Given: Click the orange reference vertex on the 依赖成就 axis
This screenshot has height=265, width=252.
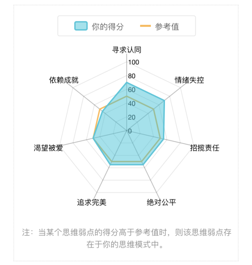Looking at the screenshot, I should click(x=100, y=109).
